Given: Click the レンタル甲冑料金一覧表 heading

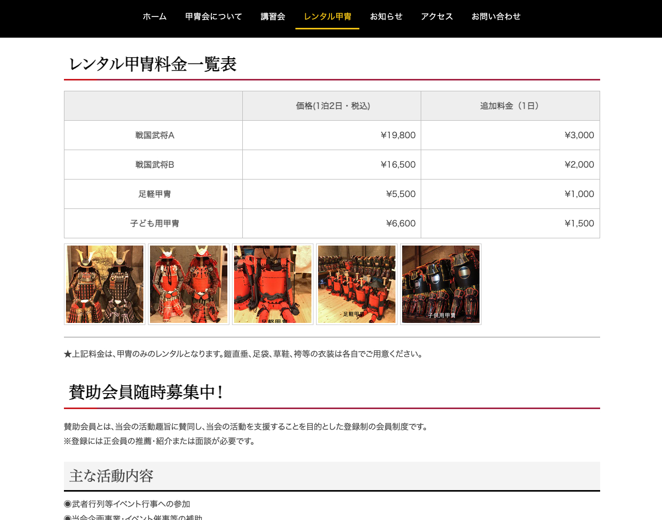Looking at the screenshot, I should (x=153, y=64).
